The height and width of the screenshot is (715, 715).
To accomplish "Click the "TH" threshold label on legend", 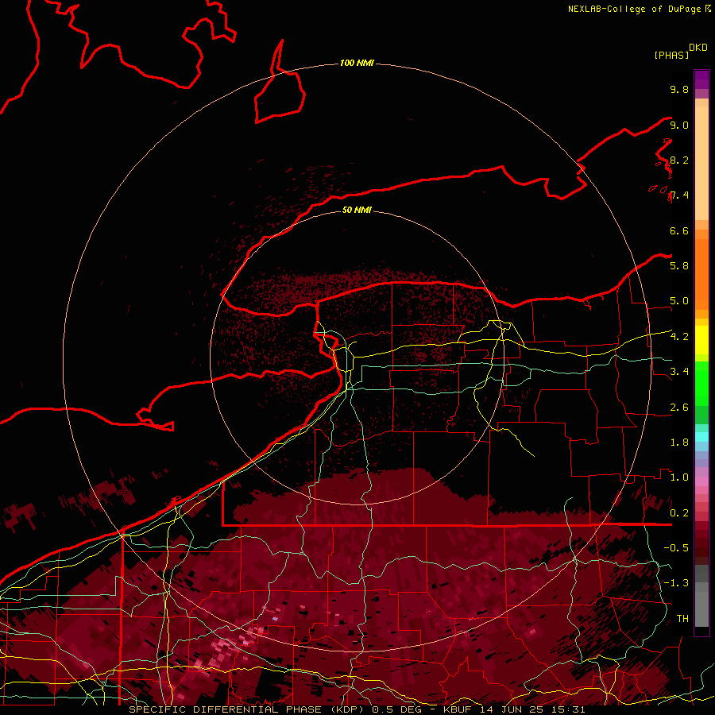I will coord(682,618).
